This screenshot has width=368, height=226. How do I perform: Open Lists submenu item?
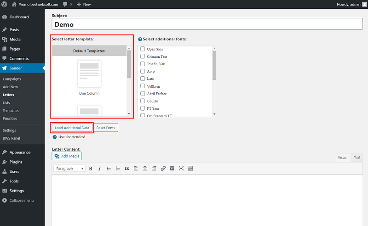point(6,103)
